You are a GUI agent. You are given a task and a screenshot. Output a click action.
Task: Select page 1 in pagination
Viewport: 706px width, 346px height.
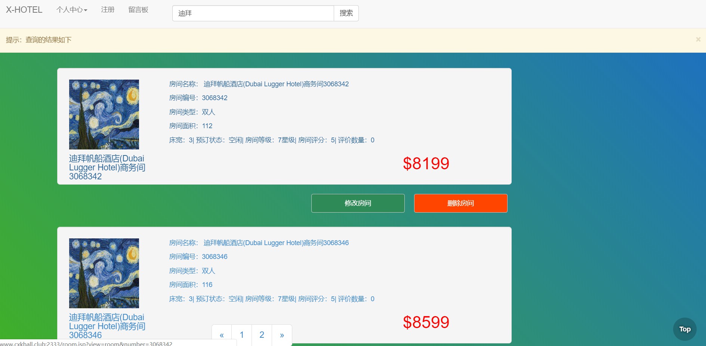pyautogui.click(x=242, y=335)
